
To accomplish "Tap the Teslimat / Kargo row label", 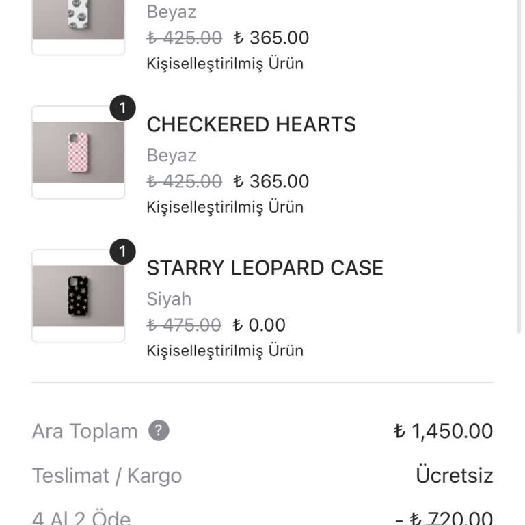I will click(107, 476).
